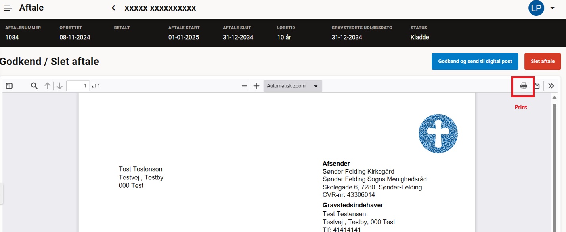Open the PDF search magnifier
Image resolution: width=566 pixels, height=232 pixels.
[x=34, y=86]
